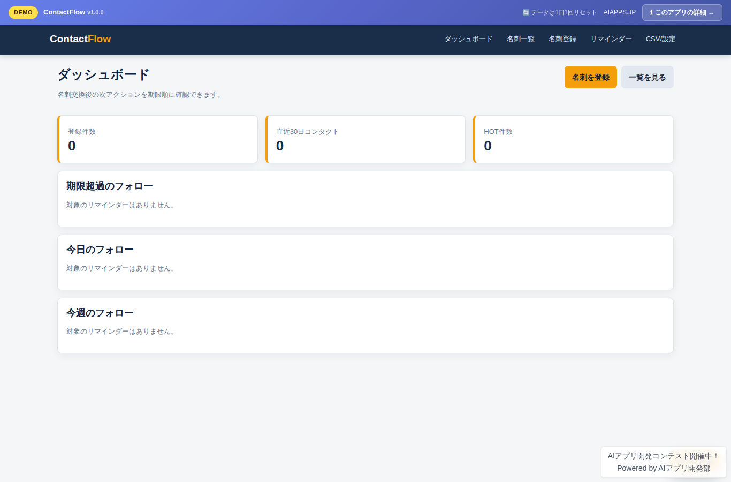The width and height of the screenshot is (731, 482).
Task: Select the 登録件数 stat card
Action: pos(157,139)
